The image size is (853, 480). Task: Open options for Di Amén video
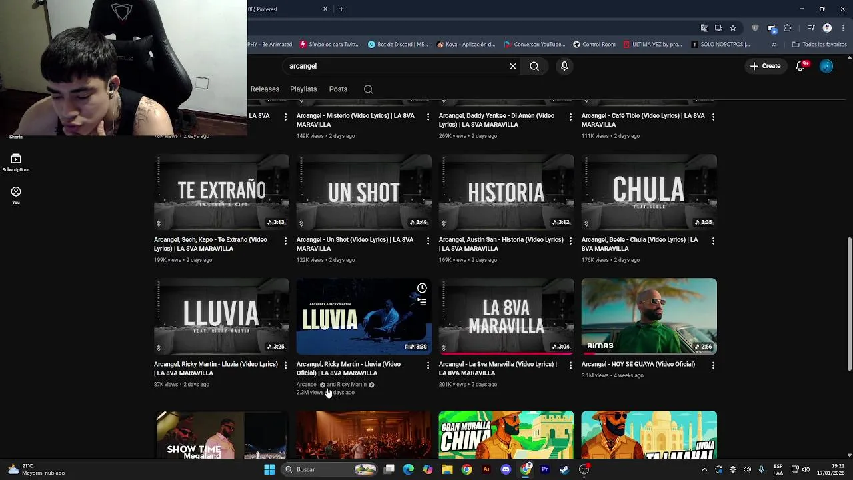coord(570,117)
